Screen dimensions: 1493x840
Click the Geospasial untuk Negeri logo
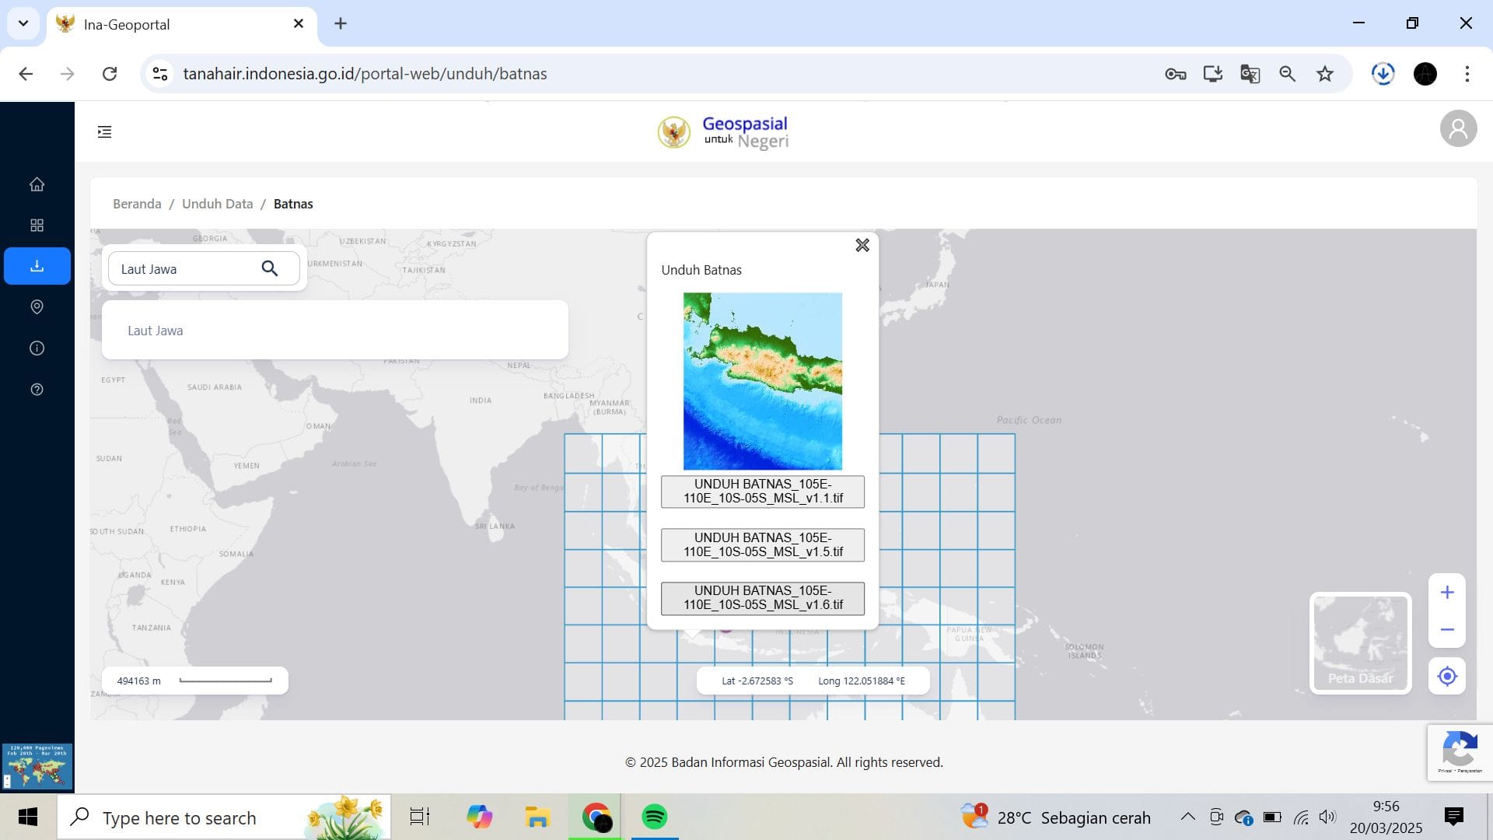coord(723,132)
